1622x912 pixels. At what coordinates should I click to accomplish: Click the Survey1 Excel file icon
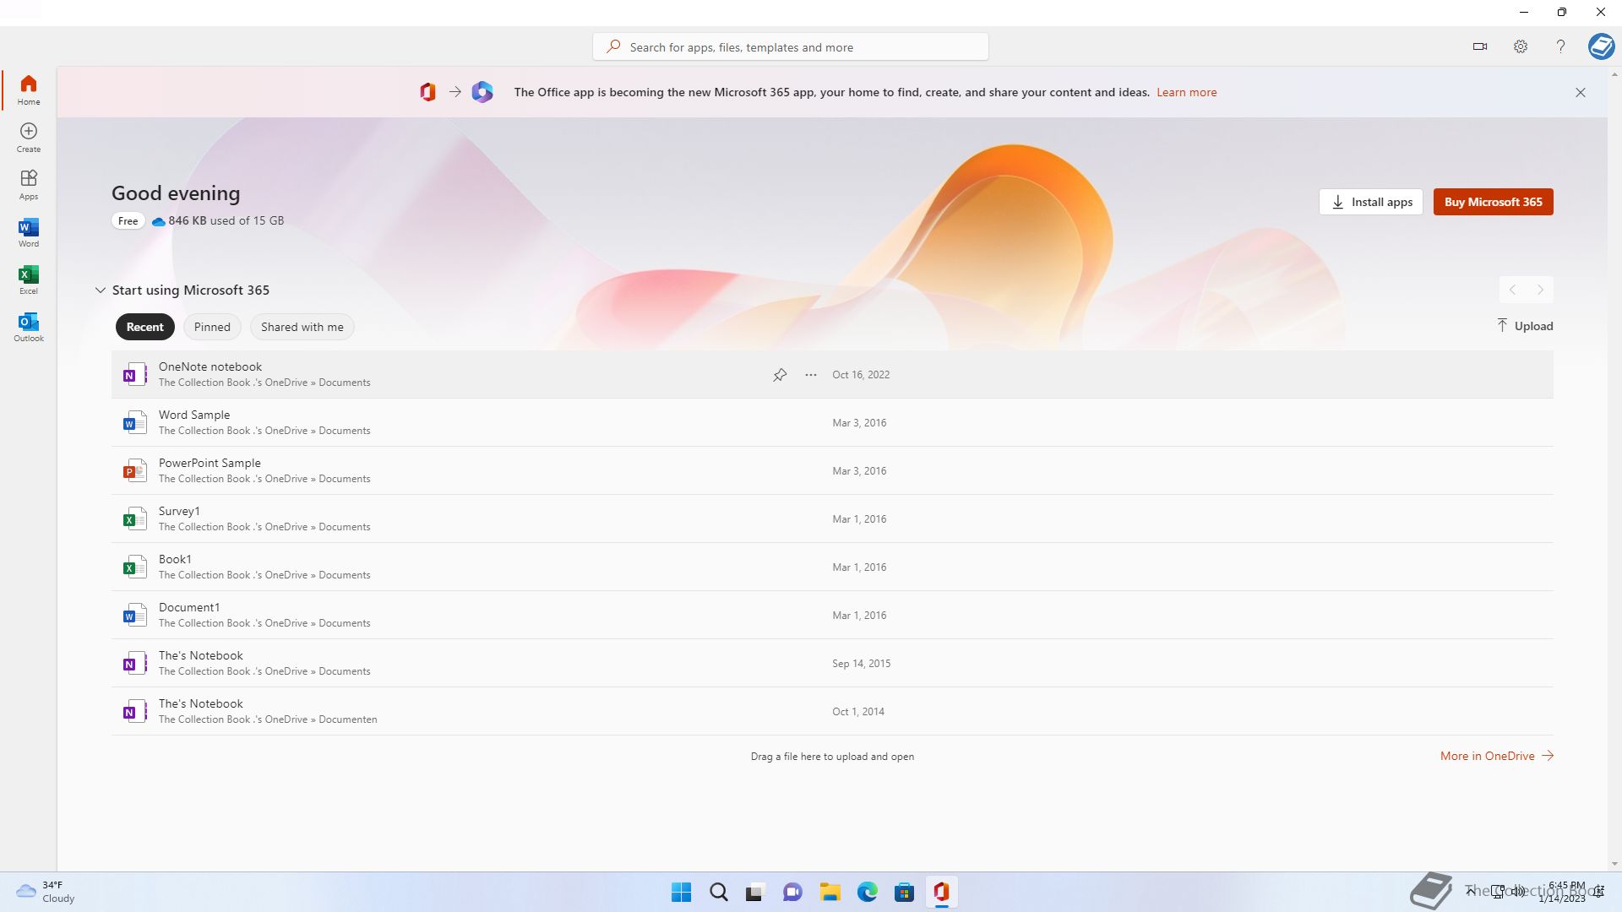(133, 518)
